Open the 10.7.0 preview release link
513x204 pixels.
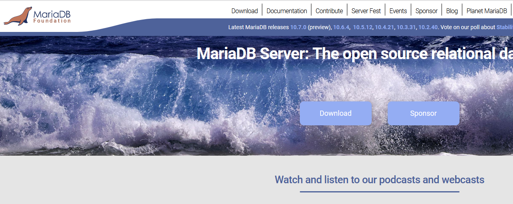point(298,27)
